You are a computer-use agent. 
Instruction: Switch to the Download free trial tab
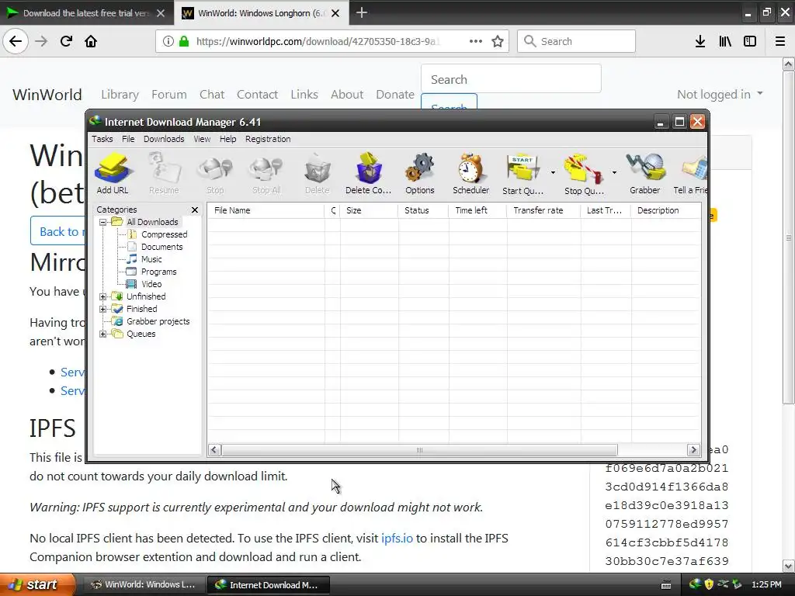click(x=85, y=13)
